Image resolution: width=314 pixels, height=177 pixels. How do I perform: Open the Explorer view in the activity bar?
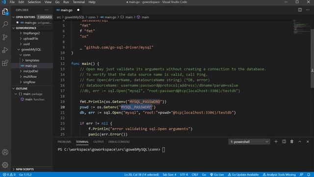(x=5, y=12)
